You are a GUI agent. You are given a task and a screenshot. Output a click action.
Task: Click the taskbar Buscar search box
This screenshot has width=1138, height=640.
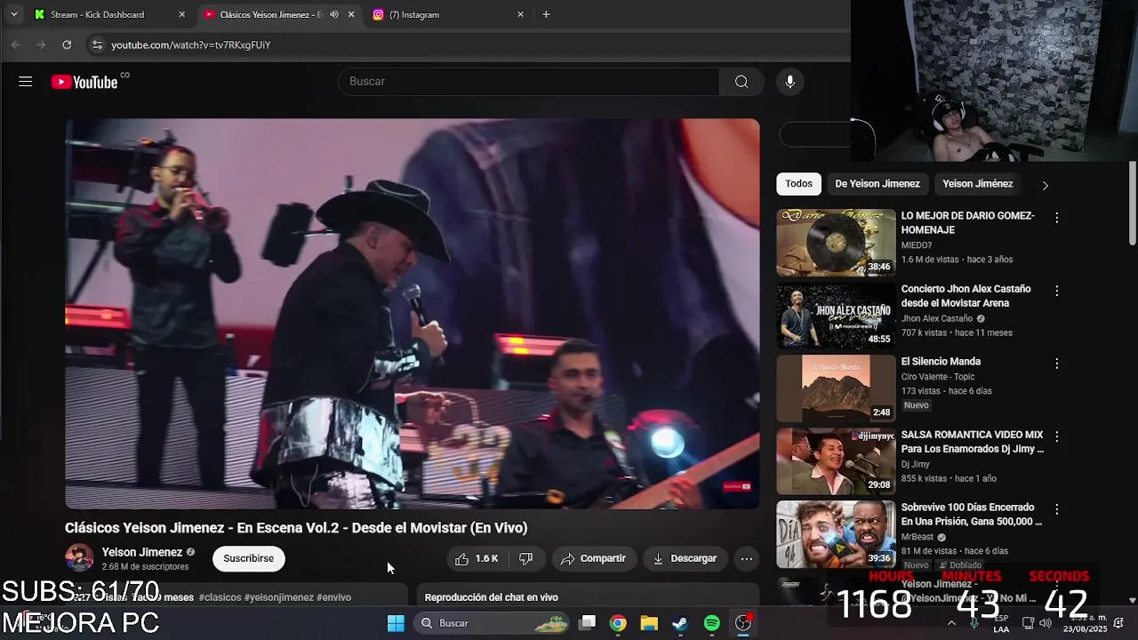[x=492, y=623]
